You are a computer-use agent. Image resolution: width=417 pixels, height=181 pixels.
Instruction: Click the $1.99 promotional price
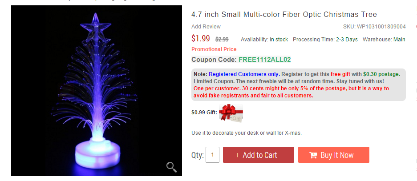[201, 39]
